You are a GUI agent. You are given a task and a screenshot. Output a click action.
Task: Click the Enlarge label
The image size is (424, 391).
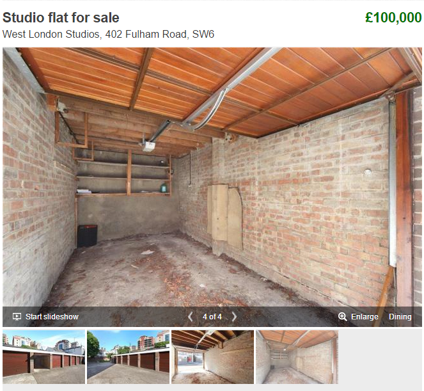[x=365, y=317]
